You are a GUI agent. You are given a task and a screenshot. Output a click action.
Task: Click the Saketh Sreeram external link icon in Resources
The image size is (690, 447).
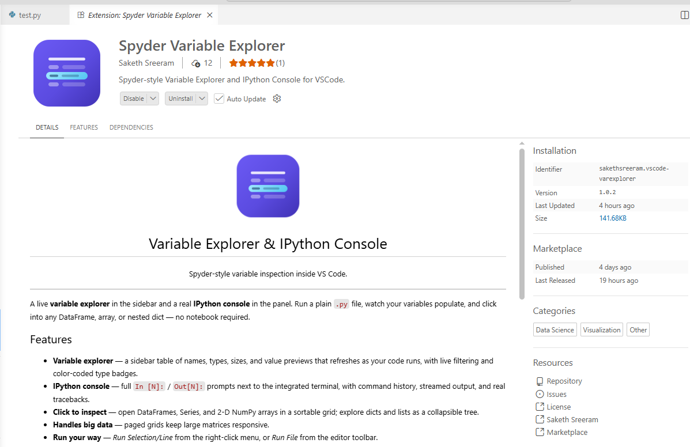[x=540, y=419]
